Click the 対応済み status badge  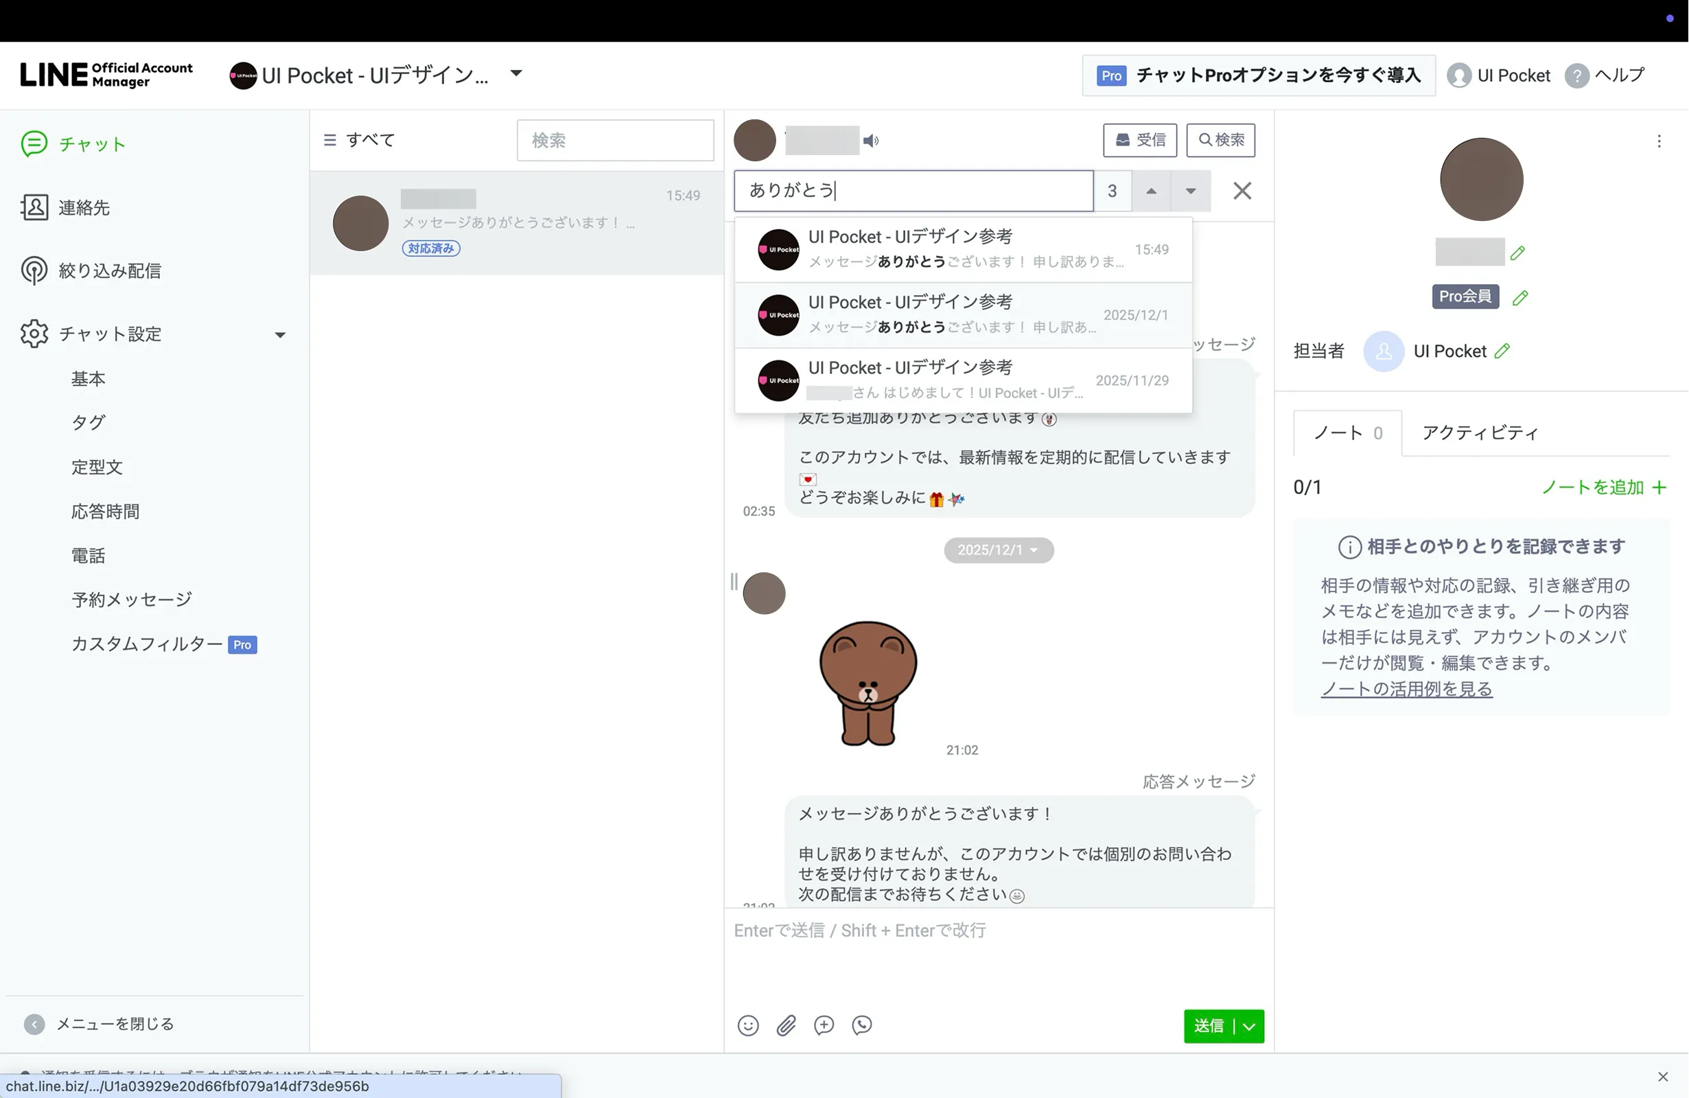click(431, 248)
